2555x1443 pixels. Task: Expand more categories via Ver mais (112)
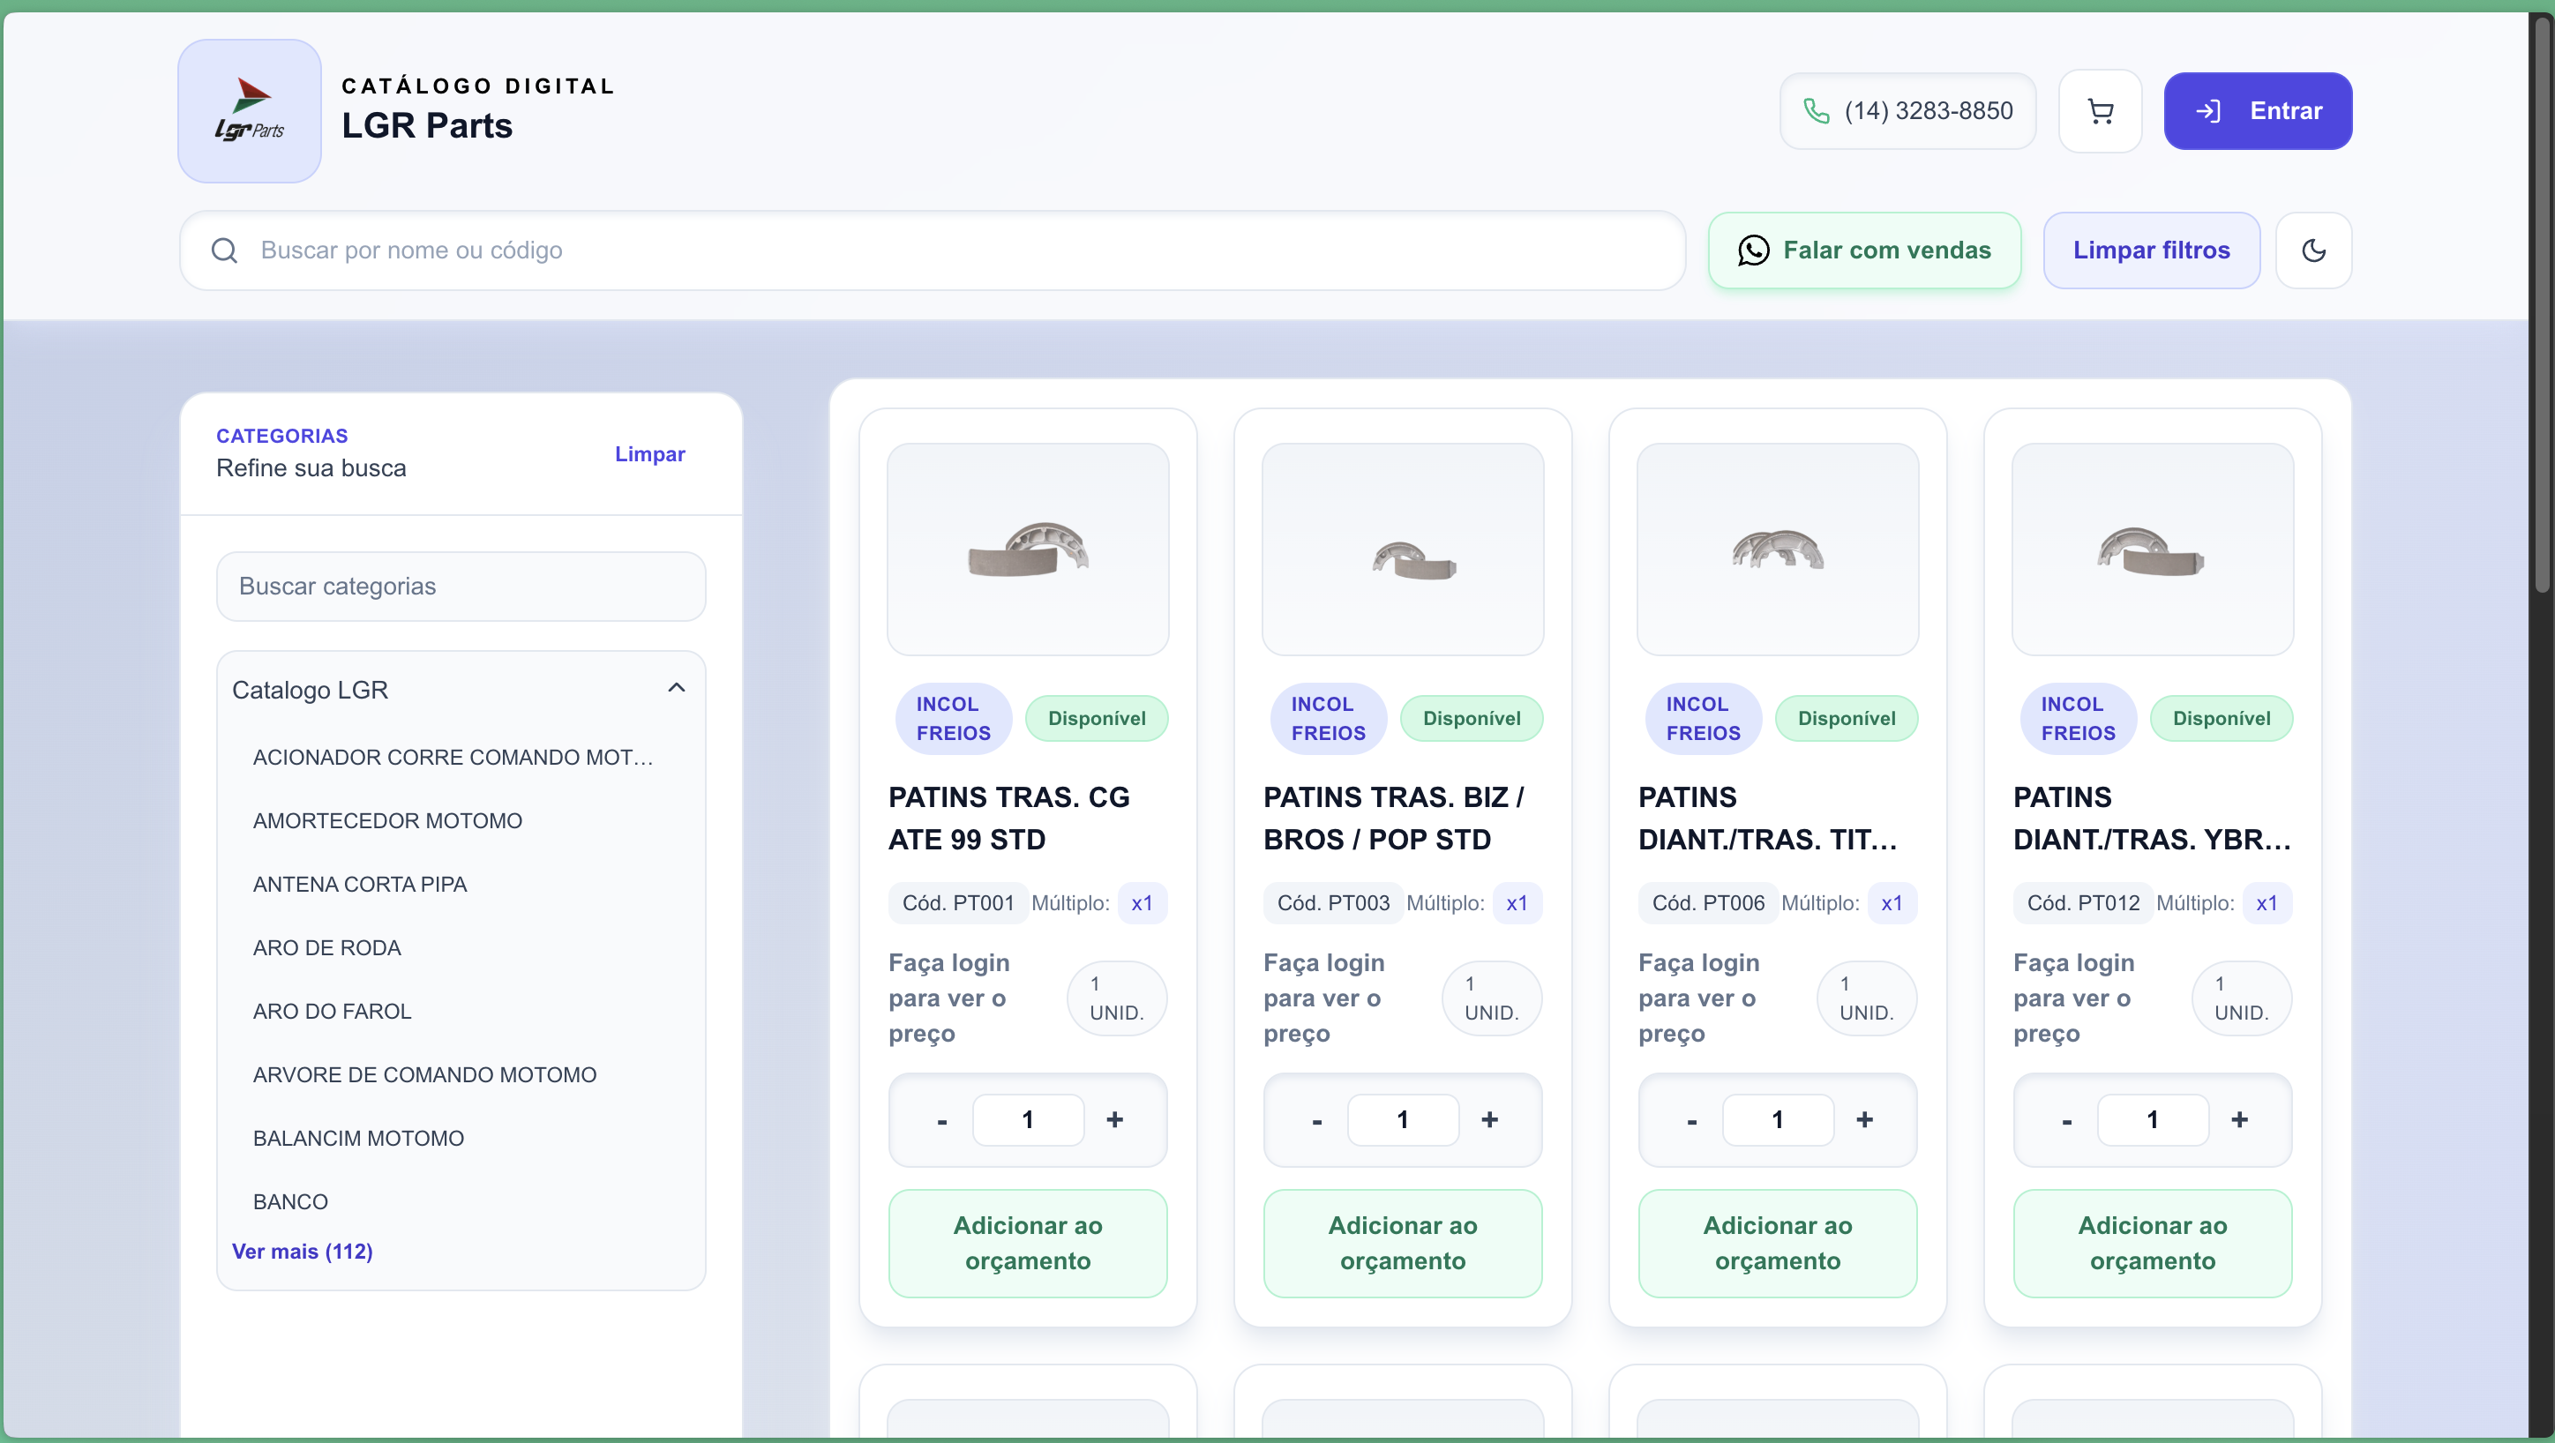303,1252
